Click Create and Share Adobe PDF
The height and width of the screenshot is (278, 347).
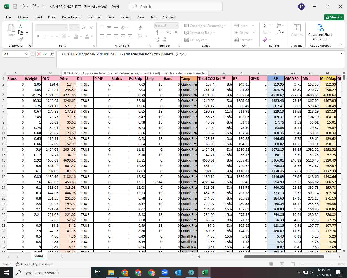point(320,33)
